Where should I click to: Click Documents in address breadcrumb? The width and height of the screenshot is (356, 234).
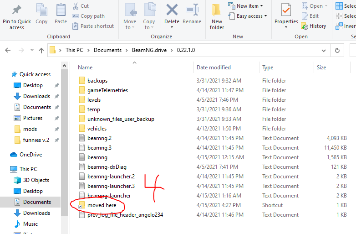(x=107, y=50)
